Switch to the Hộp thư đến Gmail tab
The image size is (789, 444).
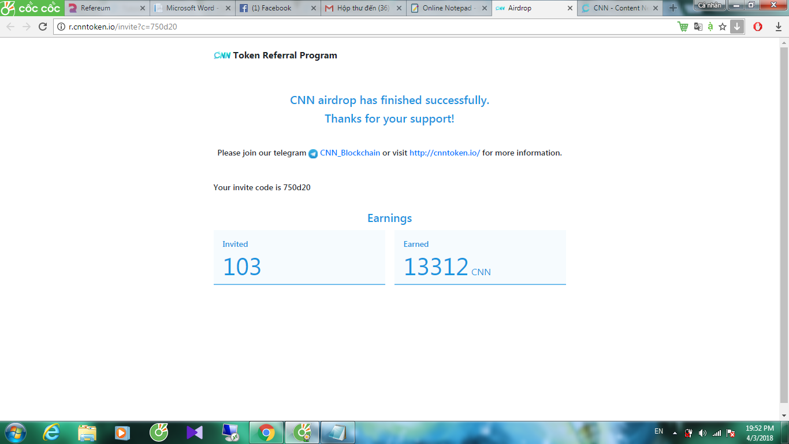(363, 8)
